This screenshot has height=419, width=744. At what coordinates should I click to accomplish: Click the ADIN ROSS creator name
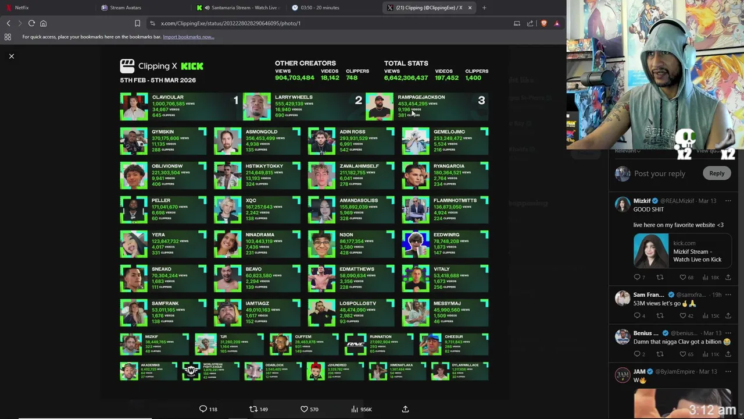(x=352, y=132)
